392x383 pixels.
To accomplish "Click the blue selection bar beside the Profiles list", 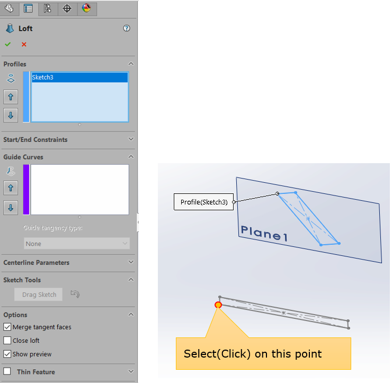I will pyautogui.click(x=26, y=97).
